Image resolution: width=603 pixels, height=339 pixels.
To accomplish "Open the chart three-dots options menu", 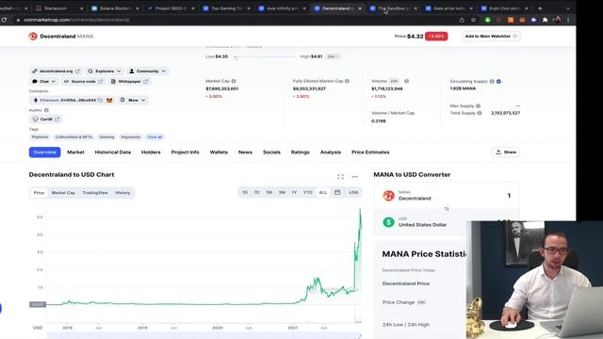I will click(x=355, y=176).
